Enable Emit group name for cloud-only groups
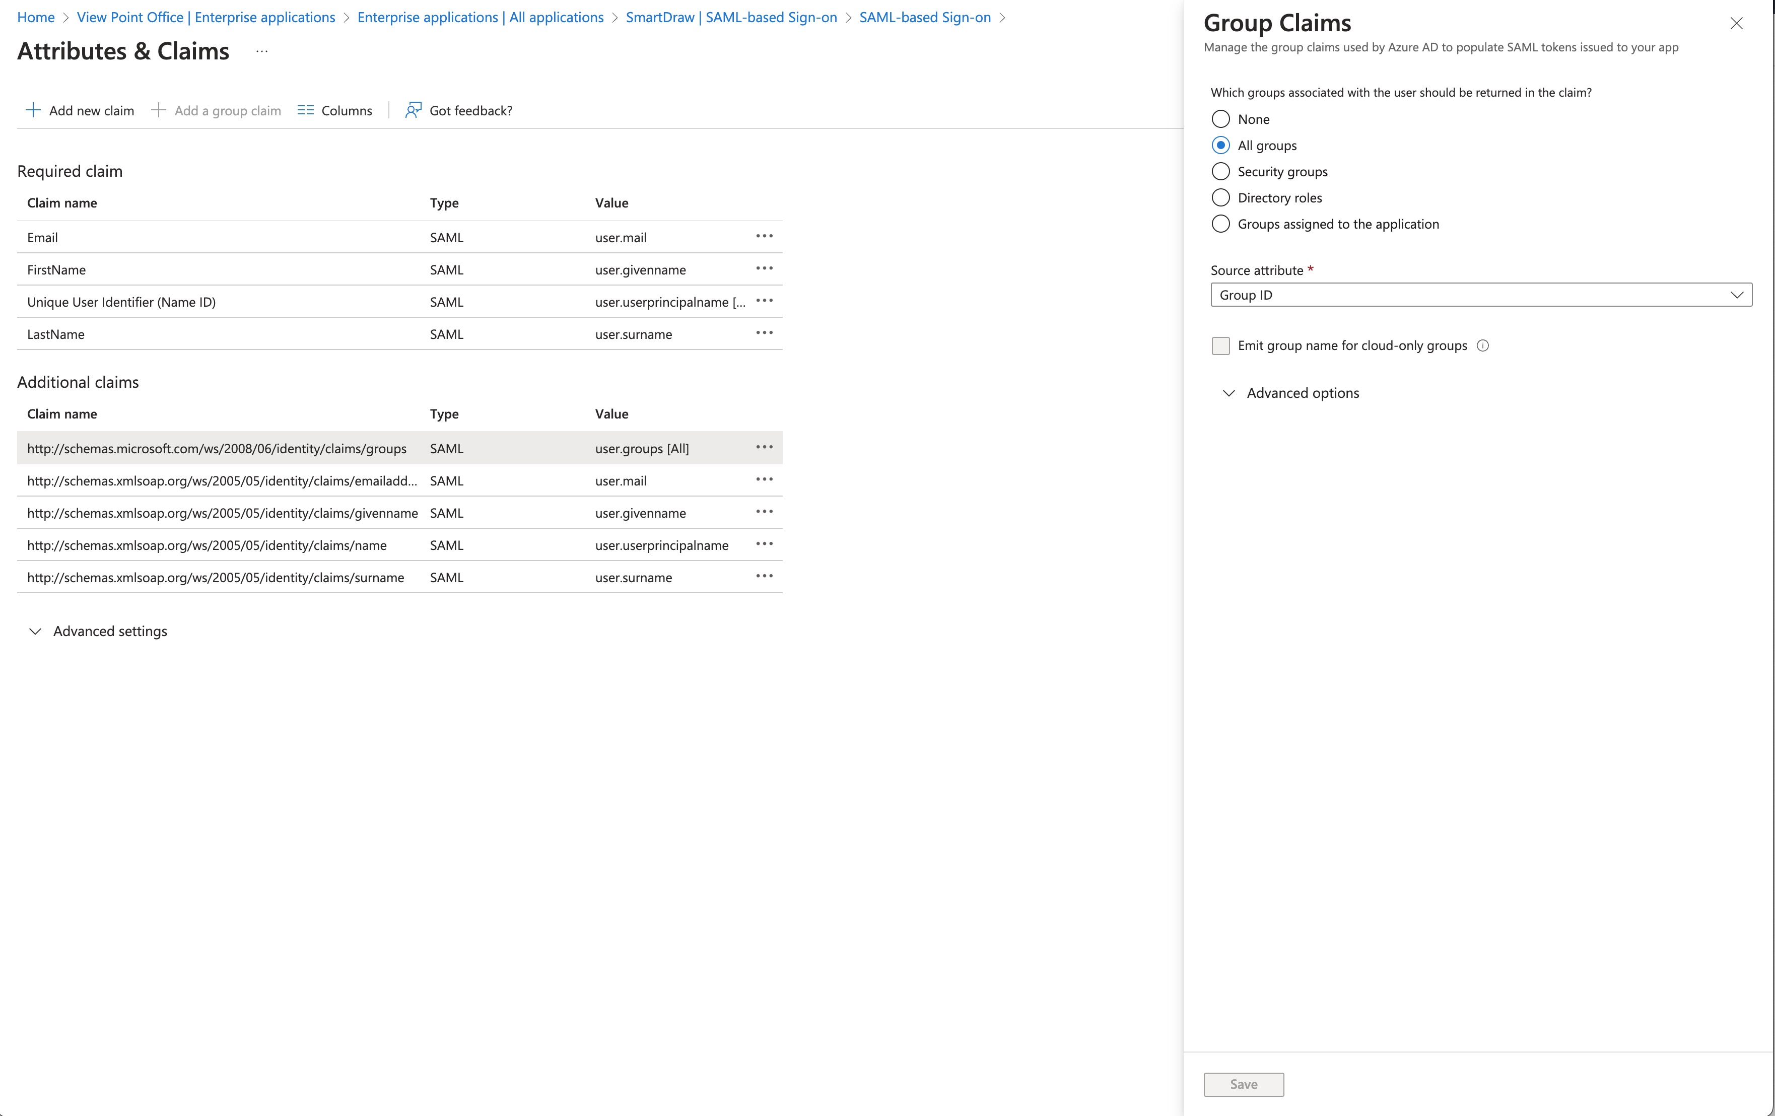This screenshot has width=1775, height=1116. pos(1220,345)
